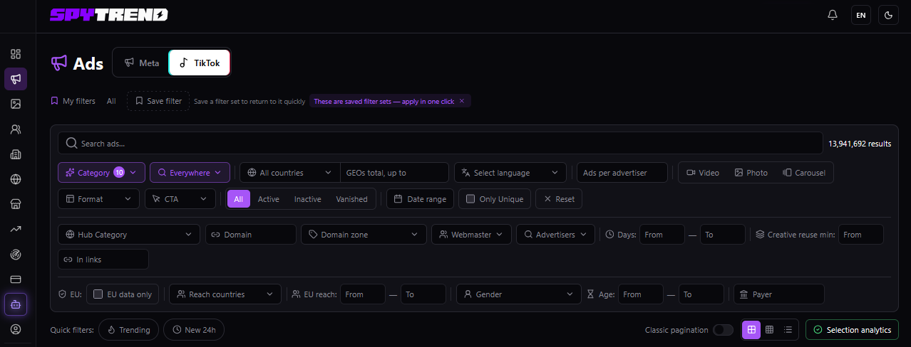Open the EN language selector
The width and height of the screenshot is (911, 347).
861,15
